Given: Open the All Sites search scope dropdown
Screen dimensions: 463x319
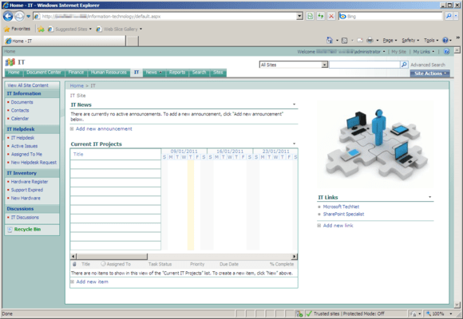Looking at the screenshot, I should point(325,65).
